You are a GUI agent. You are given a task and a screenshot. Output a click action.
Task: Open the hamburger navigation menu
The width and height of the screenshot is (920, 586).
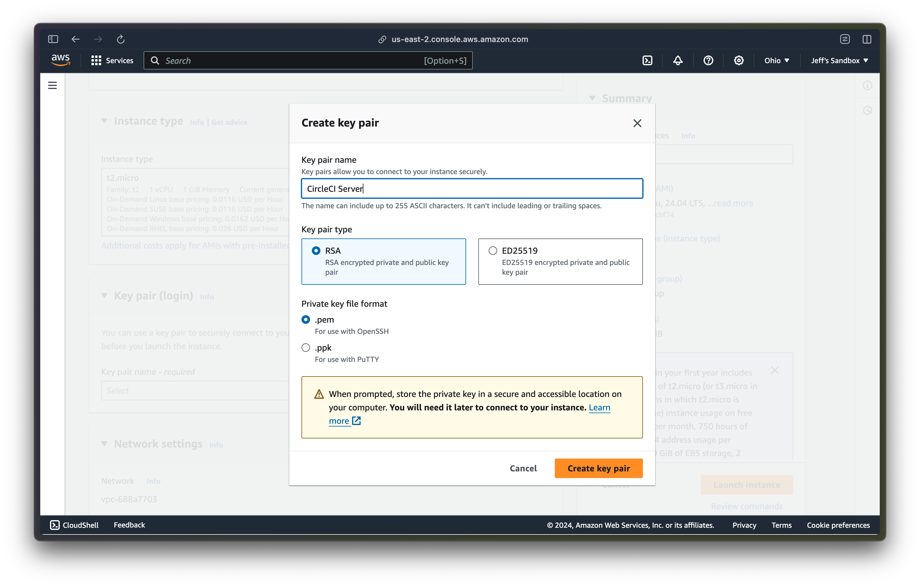click(52, 85)
